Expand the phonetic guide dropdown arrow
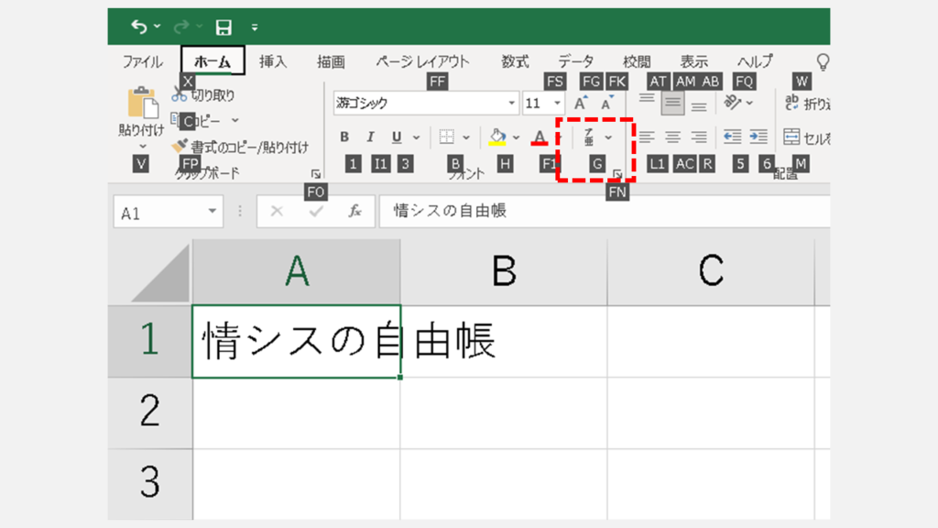 click(x=608, y=137)
